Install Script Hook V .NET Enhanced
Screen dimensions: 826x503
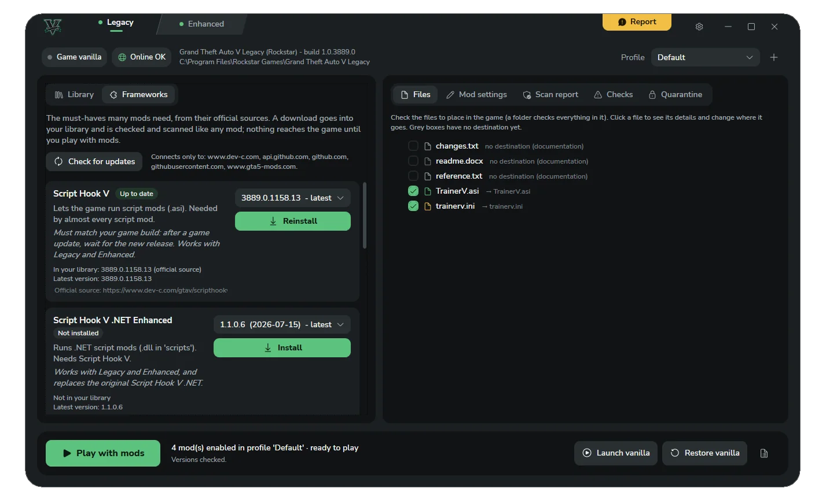pos(282,347)
